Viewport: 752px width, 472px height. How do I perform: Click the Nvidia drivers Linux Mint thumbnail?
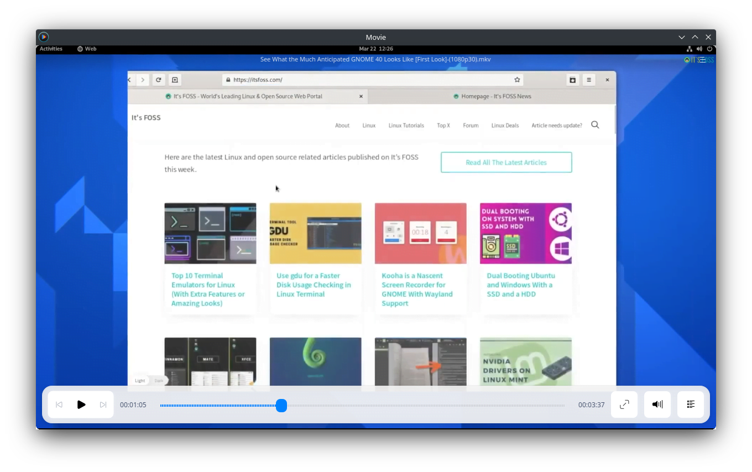point(525,361)
